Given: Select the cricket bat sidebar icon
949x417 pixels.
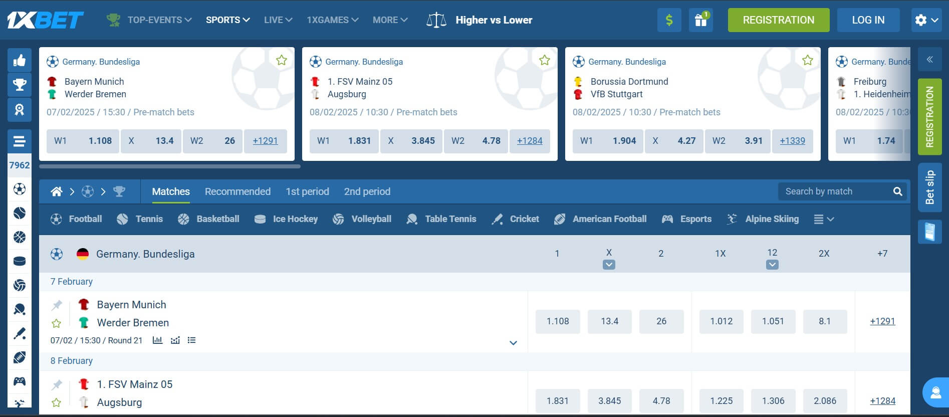Looking at the screenshot, I should (20, 333).
